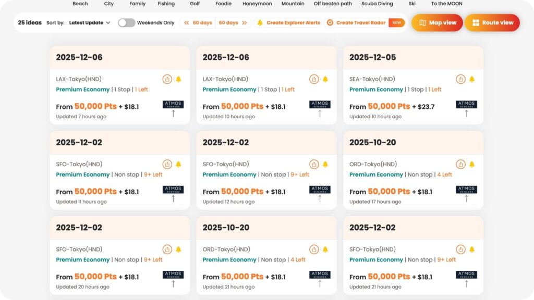Screen dimensions: 534x300
Task: Click bell on ORD-Tokyo card updated 17 hours ago
Action: tap(472, 165)
